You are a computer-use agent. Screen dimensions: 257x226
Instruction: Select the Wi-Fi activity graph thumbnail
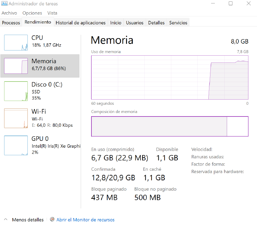16,118
